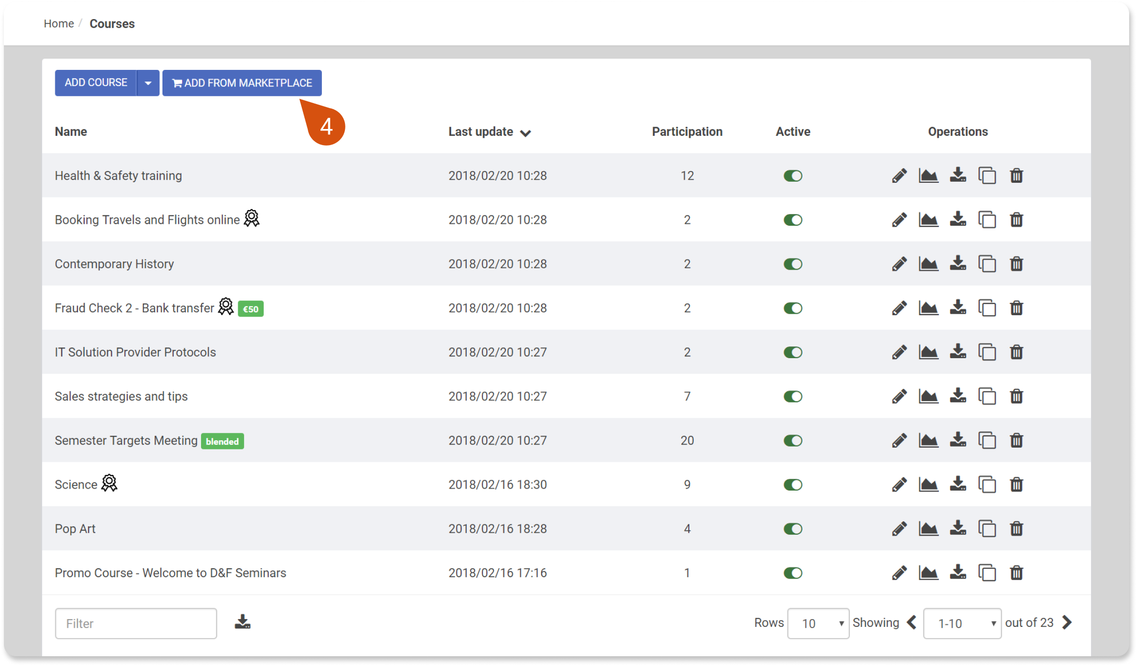Edit the Science course
Viewport: 1137px width, 666px height.
[899, 485]
